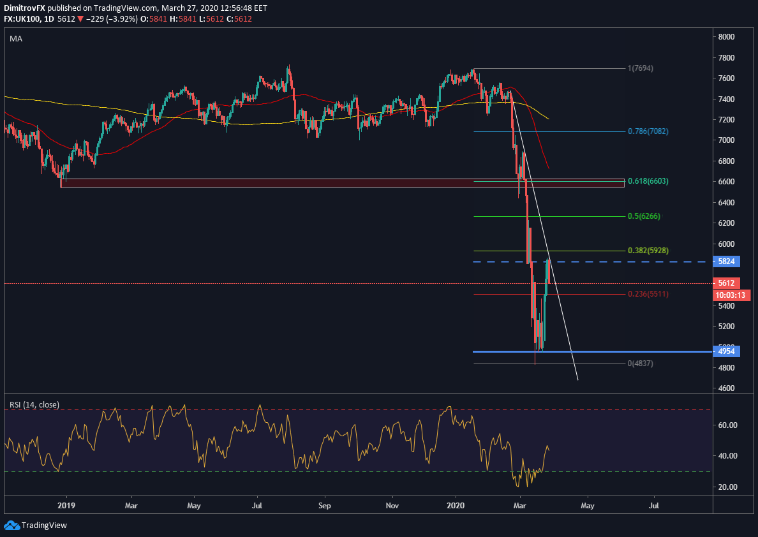Screen dimensions: 758x537
Task: Click the TradingView wordmark text
Action: tap(45, 526)
